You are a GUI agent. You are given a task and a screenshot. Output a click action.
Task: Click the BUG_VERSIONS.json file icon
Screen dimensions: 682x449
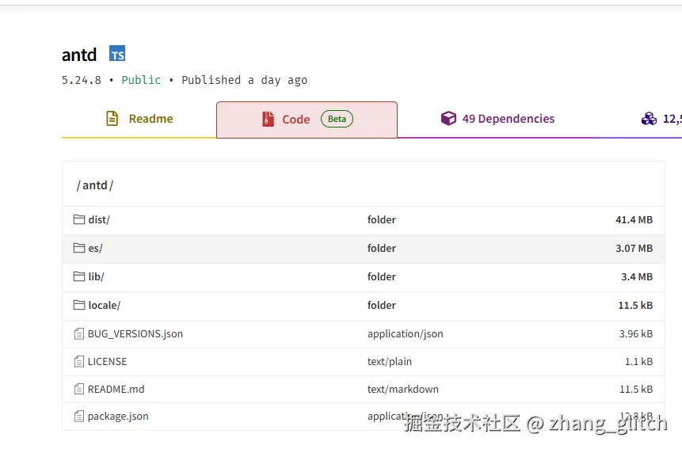point(79,334)
